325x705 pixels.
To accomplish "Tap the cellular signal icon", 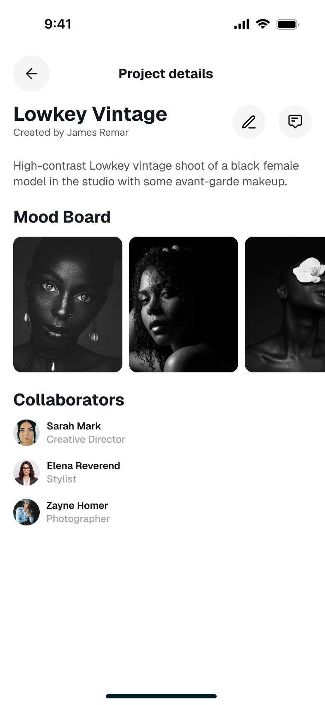I will pyautogui.click(x=242, y=24).
